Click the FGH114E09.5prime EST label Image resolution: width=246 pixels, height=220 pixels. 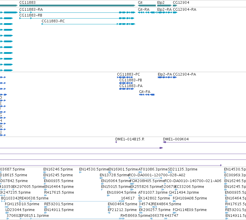point(190,210)
